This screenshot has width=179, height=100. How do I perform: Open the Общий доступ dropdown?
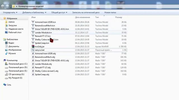tap(59, 12)
